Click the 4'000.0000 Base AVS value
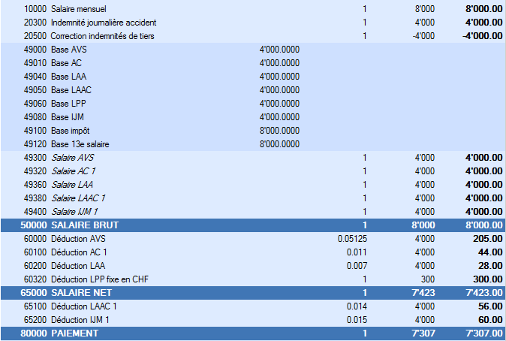The width and height of the screenshot is (506, 341). click(279, 50)
